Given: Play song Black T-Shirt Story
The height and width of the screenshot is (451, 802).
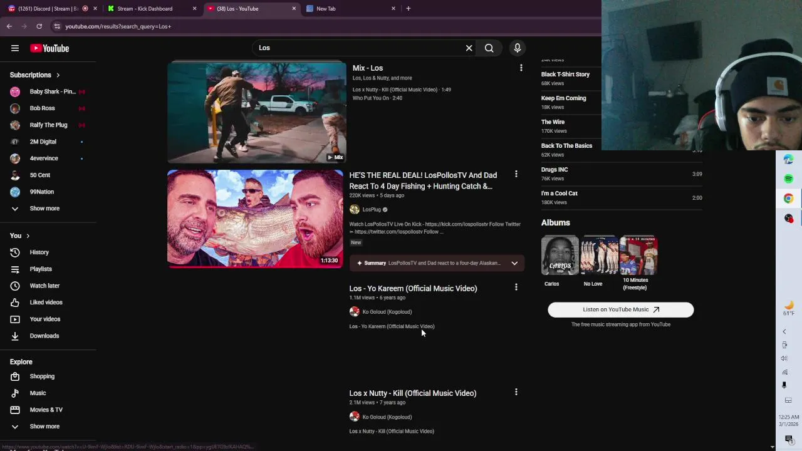Looking at the screenshot, I should click(565, 75).
